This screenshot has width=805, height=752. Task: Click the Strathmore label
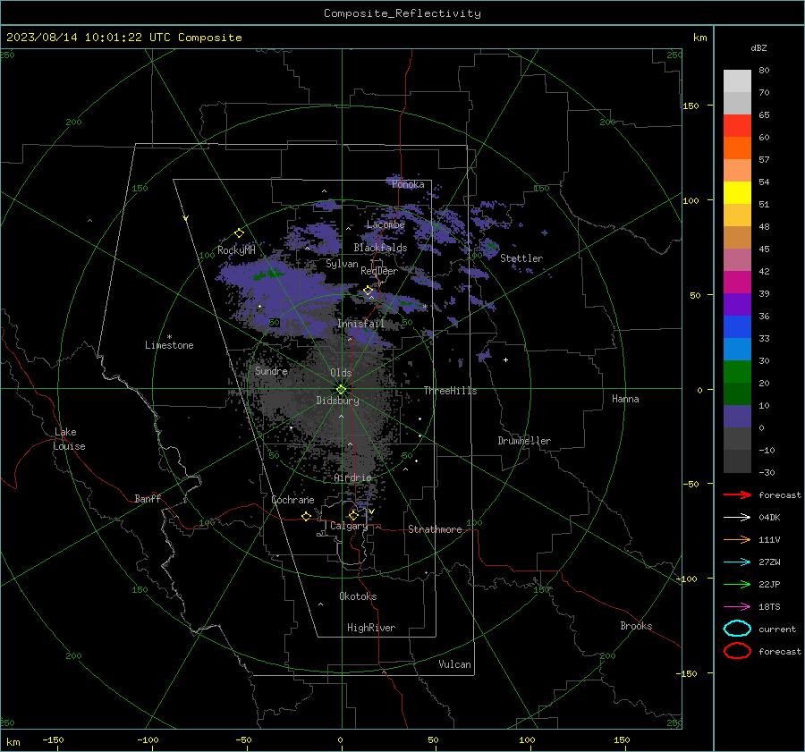435,529
